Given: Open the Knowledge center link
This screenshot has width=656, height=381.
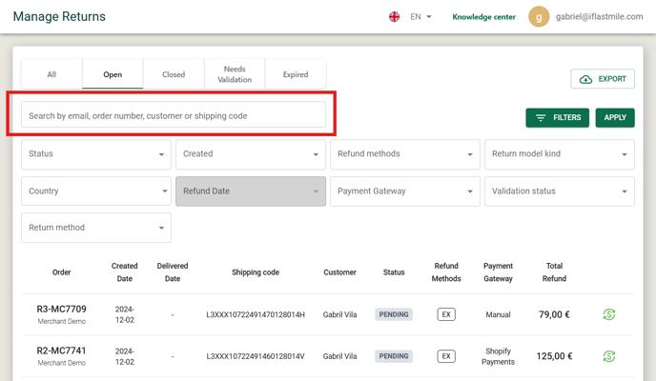Looking at the screenshot, I should click(x=483, y=17).
